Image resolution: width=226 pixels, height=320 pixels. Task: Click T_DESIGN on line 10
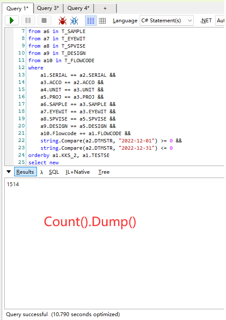click(73, 53)
